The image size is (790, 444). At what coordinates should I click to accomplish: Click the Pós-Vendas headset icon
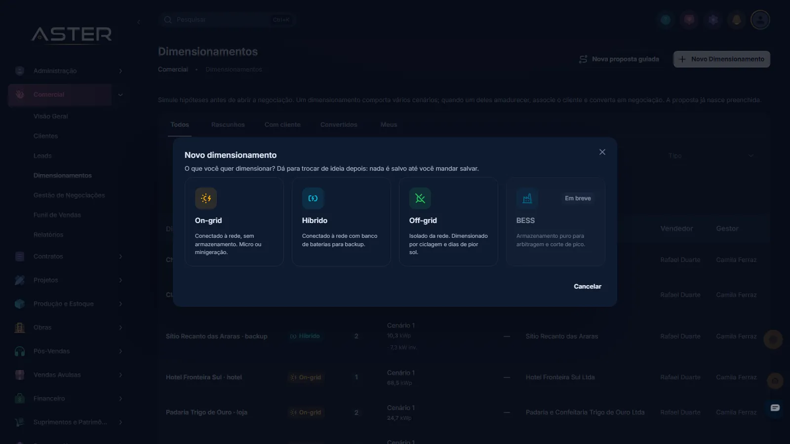coord(20,351)
